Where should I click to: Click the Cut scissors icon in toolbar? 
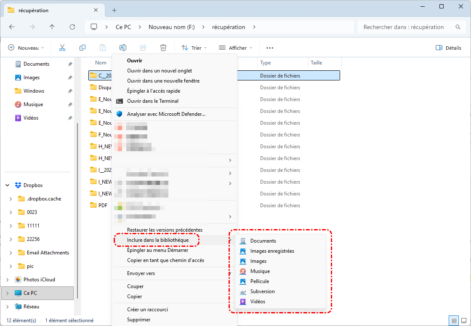click(x=62, y=48)
